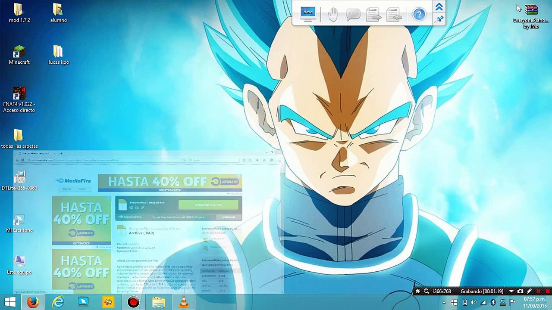Click the raise hand icon

point(332,15)
